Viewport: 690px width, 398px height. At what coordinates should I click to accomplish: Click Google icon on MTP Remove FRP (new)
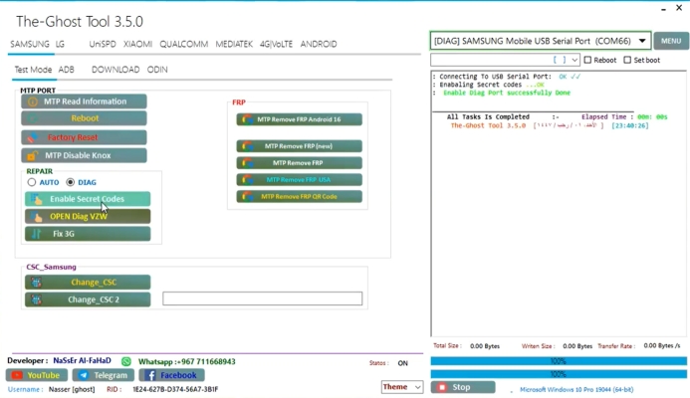(247, 146)
